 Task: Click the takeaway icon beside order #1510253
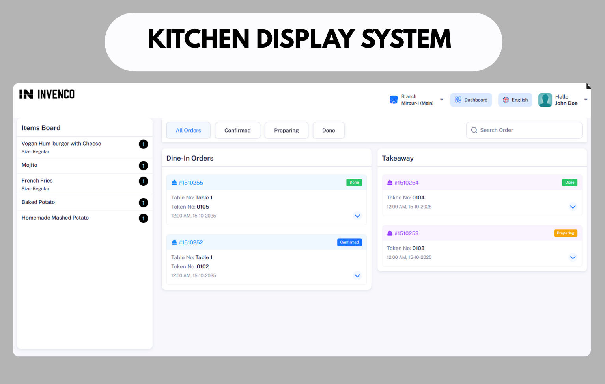click(x=390, y=233)
